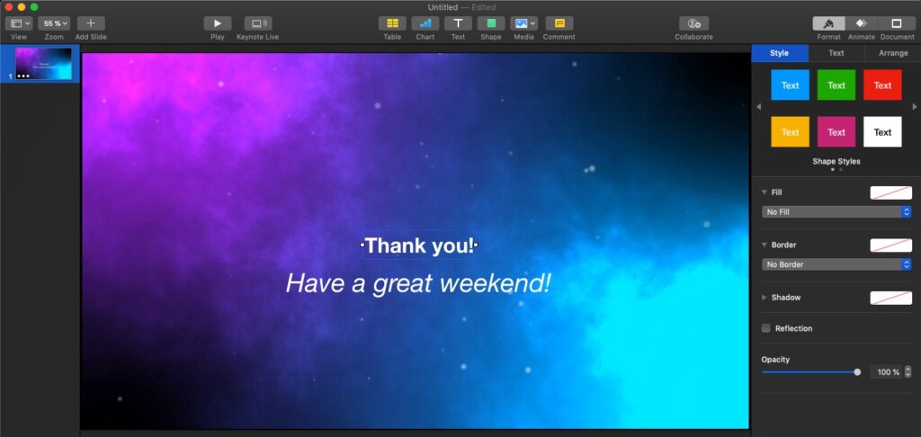Add a Comment to the slide
921x437 pixels.
click(559, 23)
